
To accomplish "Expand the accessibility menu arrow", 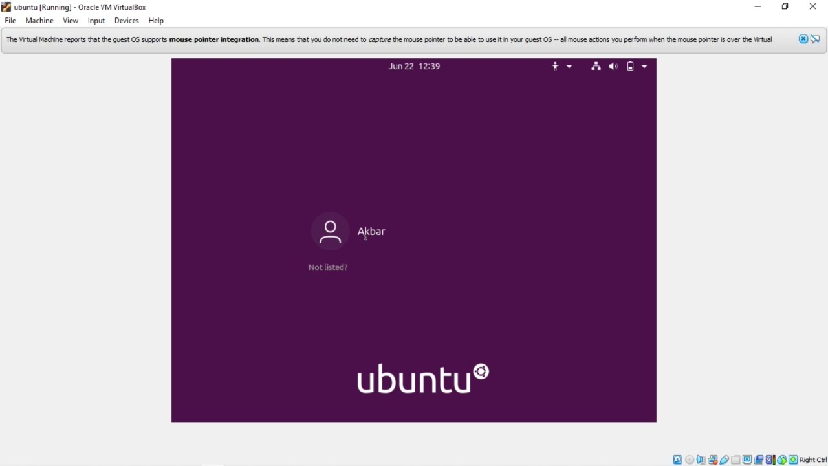I will (x=569, y=66).
